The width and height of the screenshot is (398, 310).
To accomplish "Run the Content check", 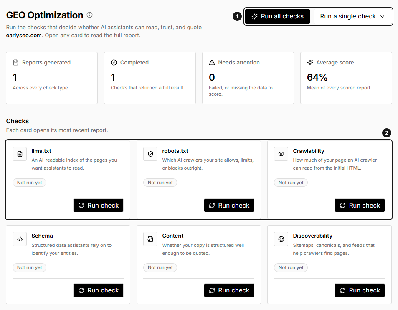I will tap(229, 290).
